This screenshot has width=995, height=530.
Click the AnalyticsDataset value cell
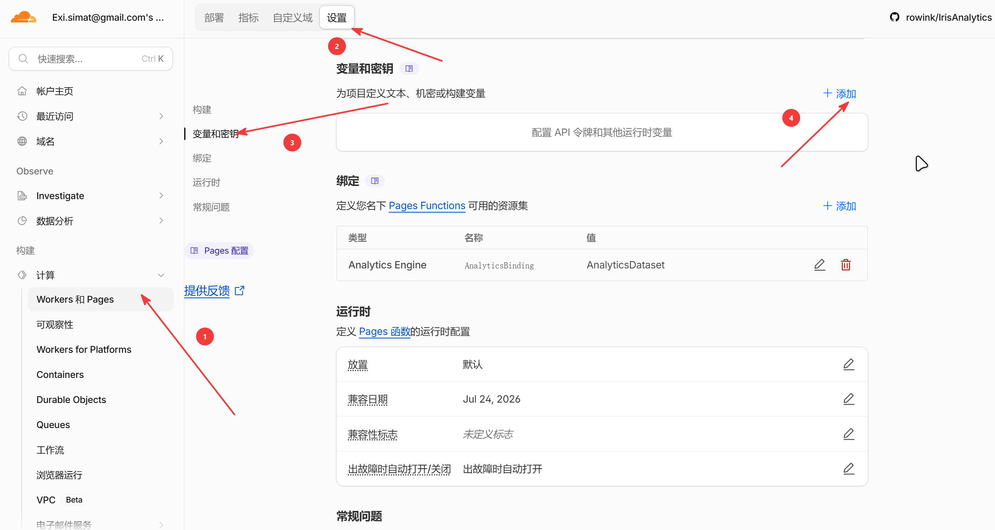625,265
